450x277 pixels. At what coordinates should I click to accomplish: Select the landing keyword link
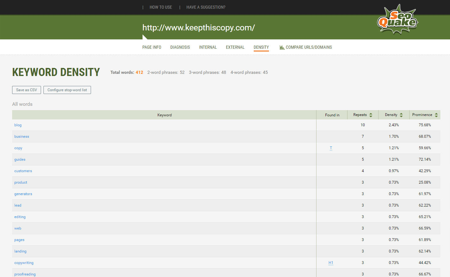pyautogui.click(x=20, y=251)
